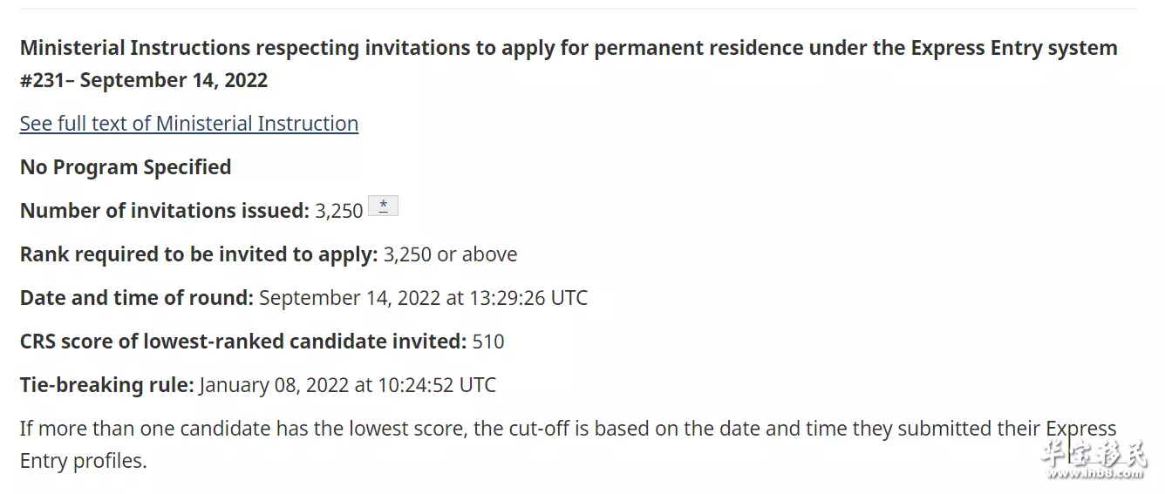
Task: Click '#231– September 14, 2022' in the heading
Action: coord(144,80)
